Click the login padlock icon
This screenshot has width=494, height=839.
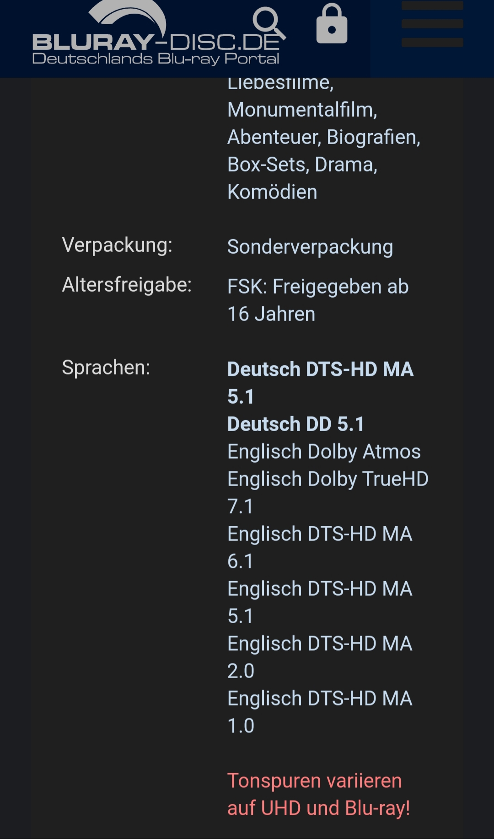tap(332, 24)
